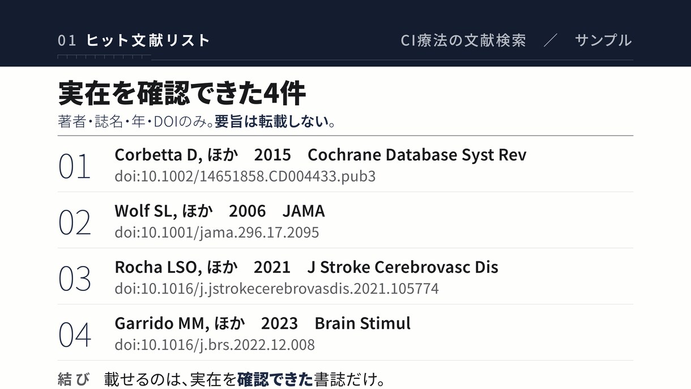
Task: Click the subtitle "著者・誌名・年・DOIのみ。要旨は転載しない。"
Action: click(197, 121)
